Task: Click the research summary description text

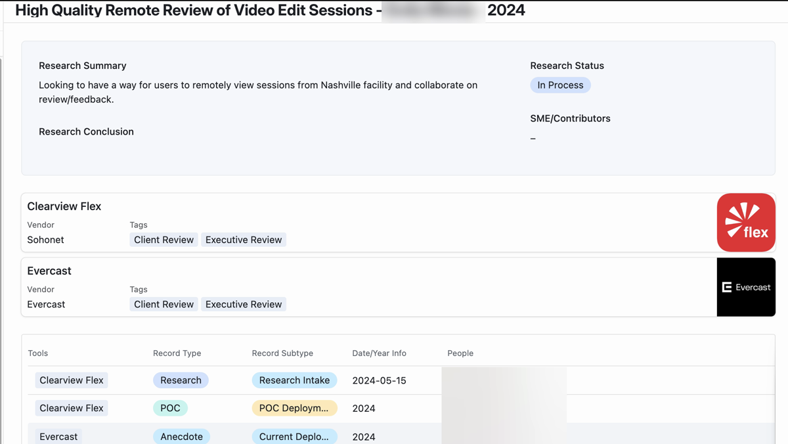Action: click(258, 92)
